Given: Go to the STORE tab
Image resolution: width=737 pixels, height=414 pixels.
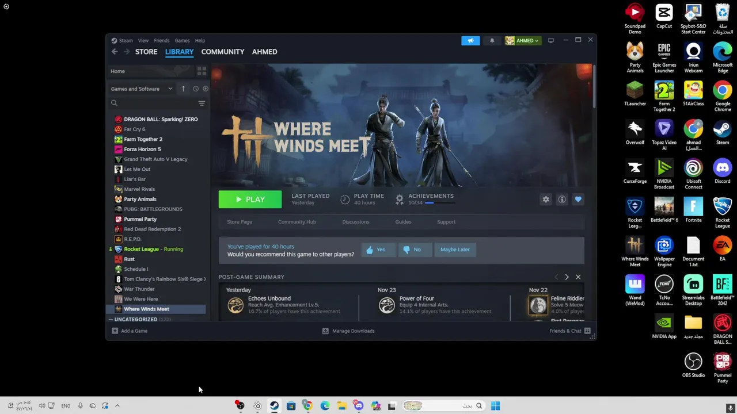Looking at the screenshot, I should (x=146, y=52).
